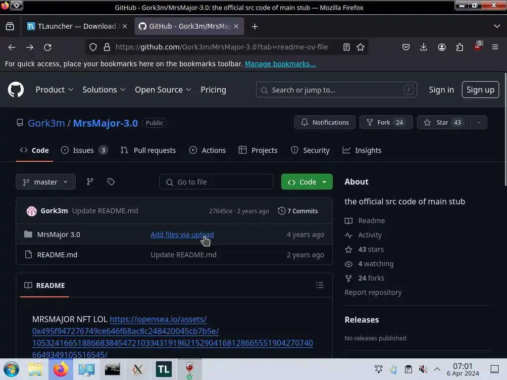Open terminal icon in taskbar
The width and height of the screenshot is (507, 380).
coord(112,369)
